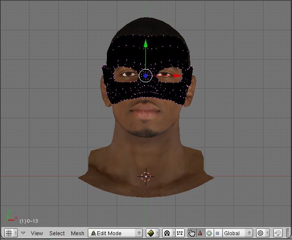Image resolution: width=292 pixels, height=240 pixels.
Task: Open the Global orientation dropdown
Action: pos(237,233)
